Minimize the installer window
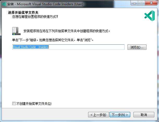The image size is (159, 122). (134, 3)
